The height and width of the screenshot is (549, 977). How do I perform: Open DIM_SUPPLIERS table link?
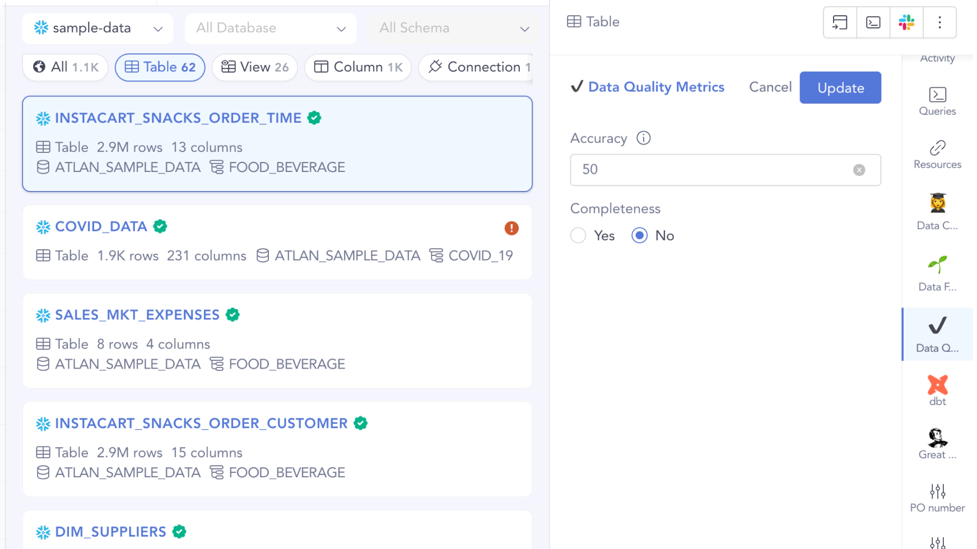[110, 532]
